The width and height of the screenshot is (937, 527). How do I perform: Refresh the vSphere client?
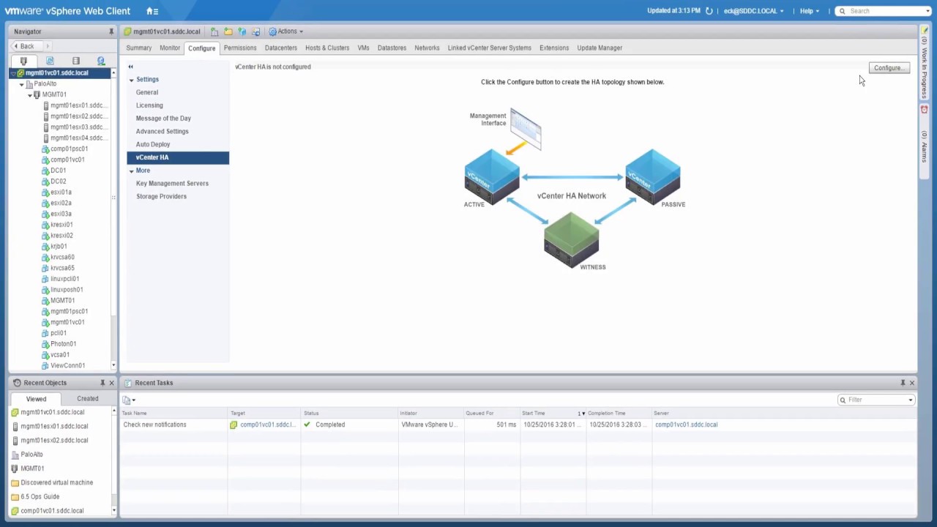click(709, 11)
